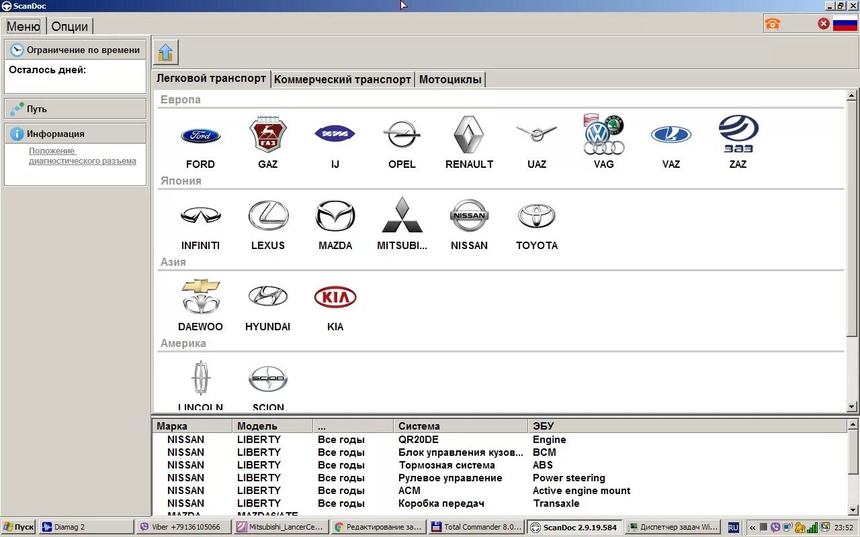Select the Коробка передач Transaxle row

500,503
